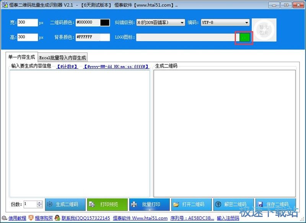This screenshot has width=306, height=223.
Task: Click the LOGO图标 path field
Action: tap(188, 37)
